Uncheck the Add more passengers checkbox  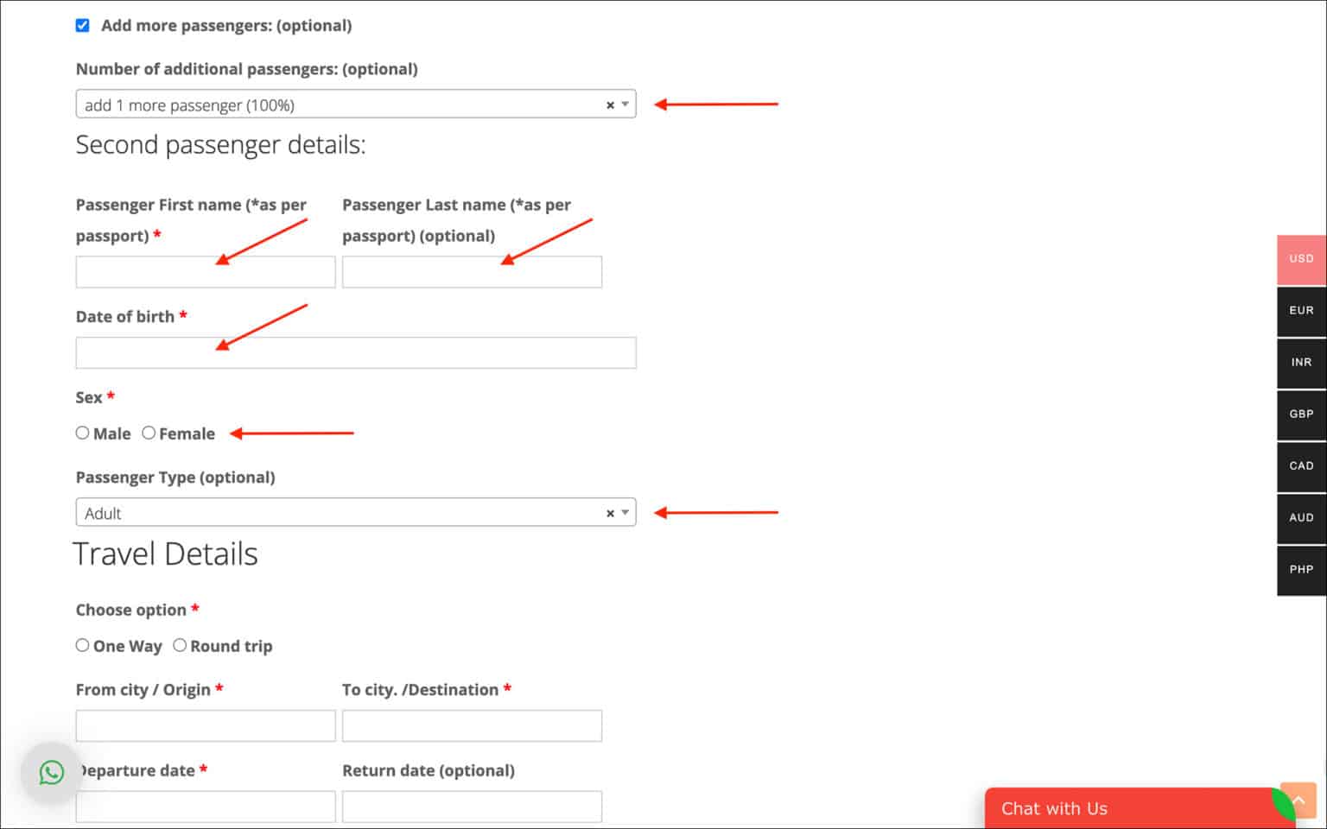tap(82, 25)
